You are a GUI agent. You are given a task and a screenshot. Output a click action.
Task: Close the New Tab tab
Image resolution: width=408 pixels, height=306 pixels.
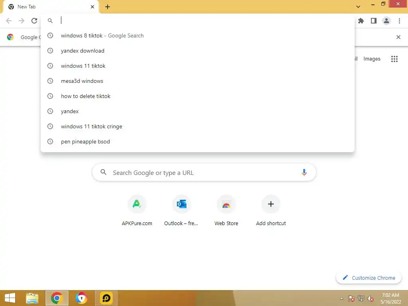pos(92,7)
